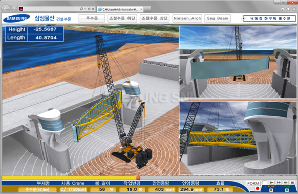This screenshot has height=194, width=298.
Task: Click the safe load value 403 tonf
Action: coord(161,189)
